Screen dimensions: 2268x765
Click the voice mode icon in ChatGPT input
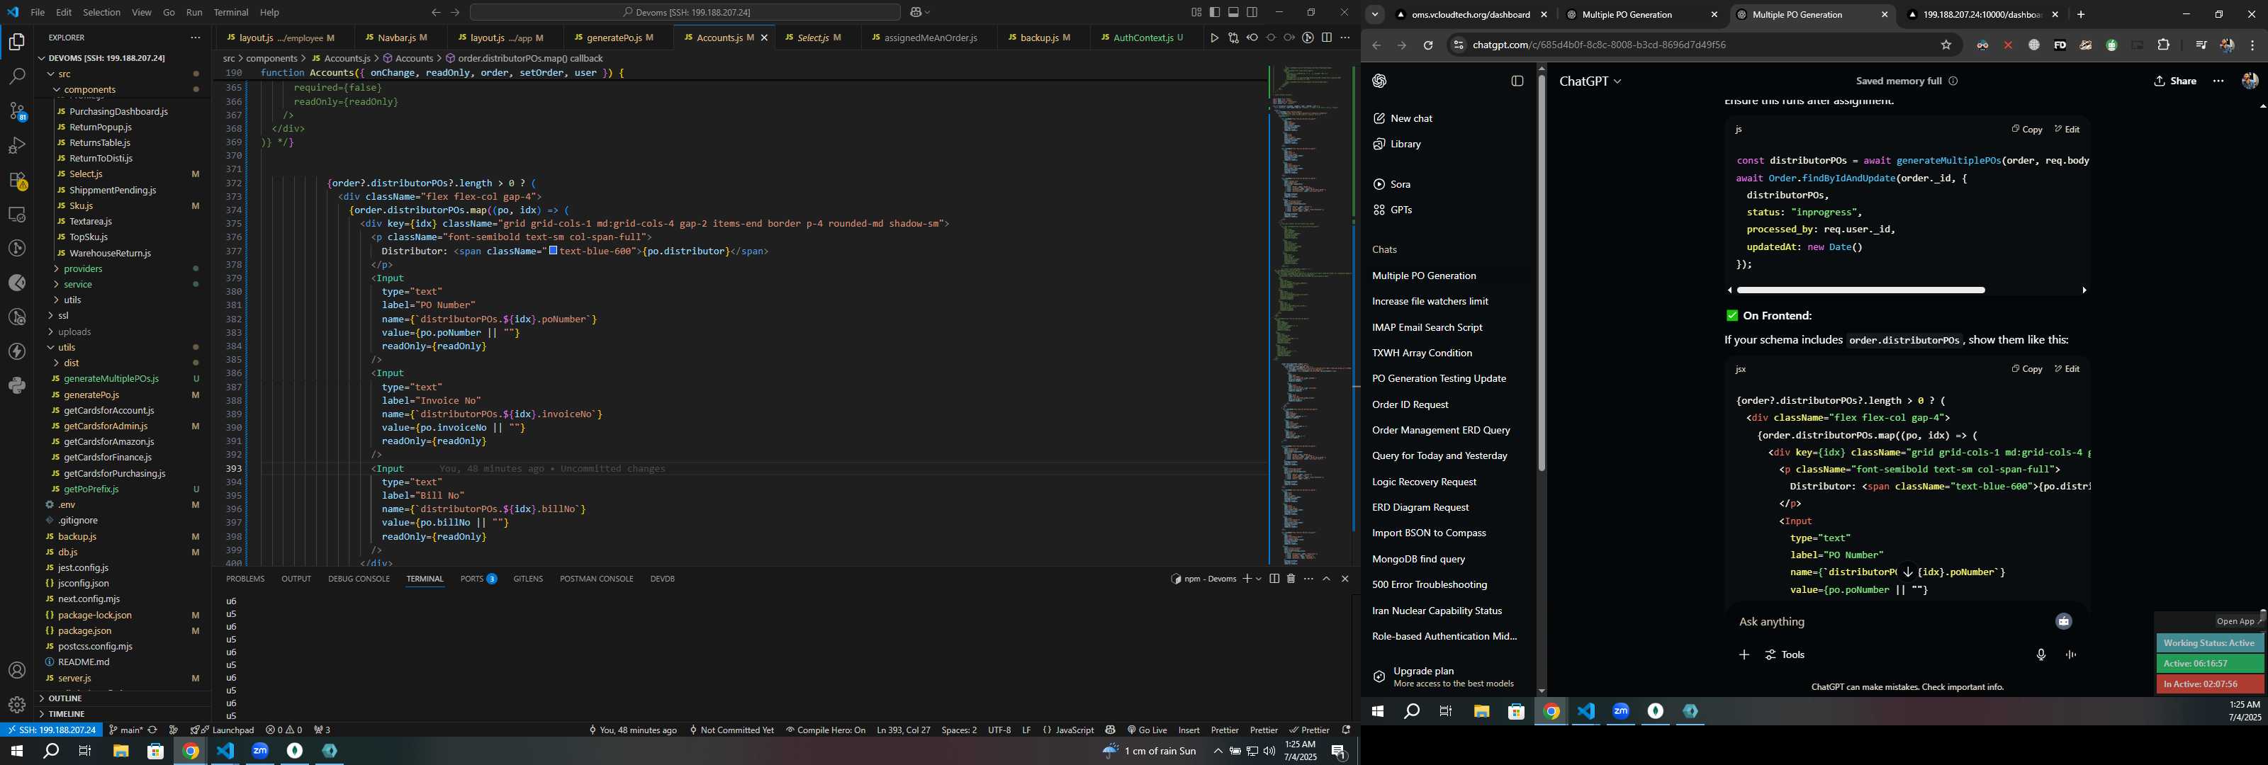pos(2071,655)
